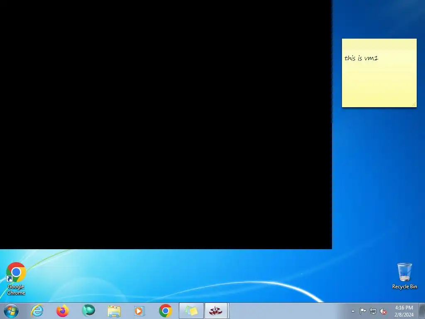Click the sticky note resize grip corner
Viewport: 425px width, 319px height.
click(x=414, y=105)
